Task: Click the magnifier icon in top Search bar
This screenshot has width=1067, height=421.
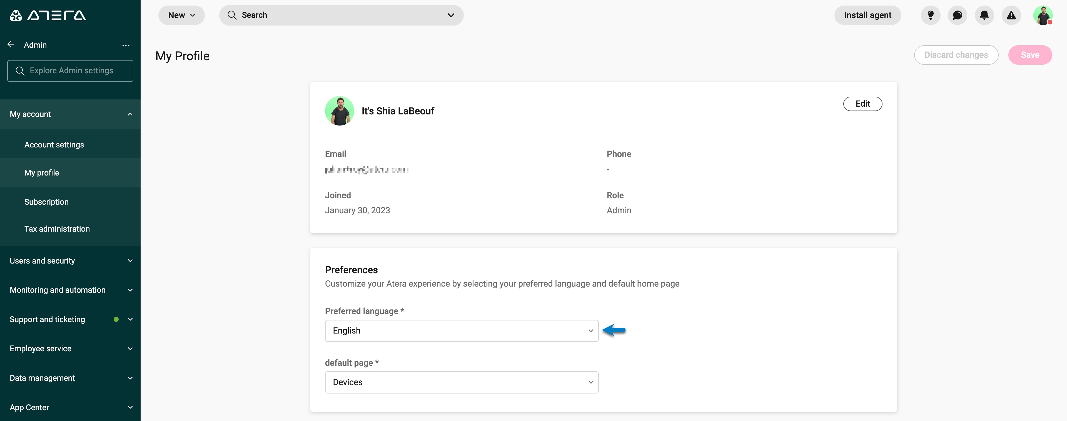Action: click(232, 15)
